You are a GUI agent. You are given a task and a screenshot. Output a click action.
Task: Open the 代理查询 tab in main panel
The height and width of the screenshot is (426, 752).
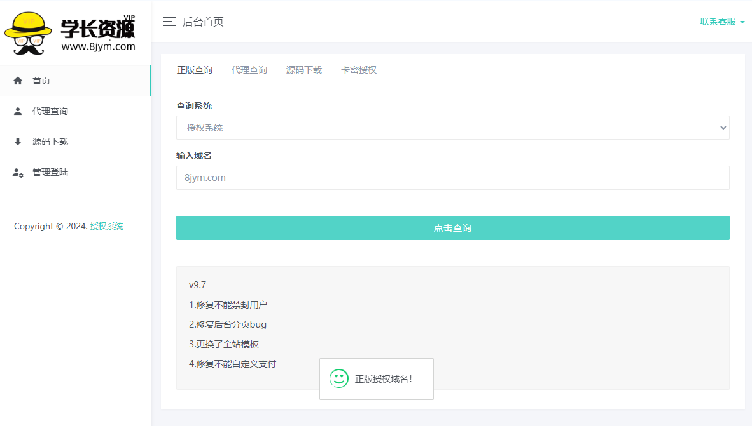(x=249, y=70)
